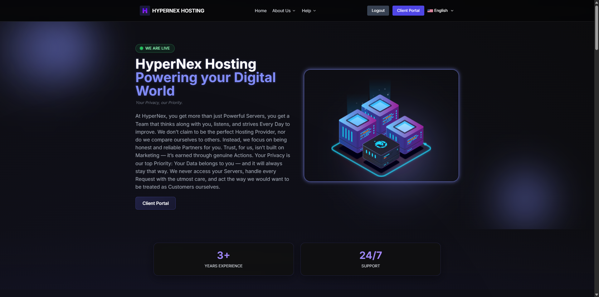The width and height of the screenshot is (599, 297).
Task: Select Home in the navigation
Action: (261, 10)
